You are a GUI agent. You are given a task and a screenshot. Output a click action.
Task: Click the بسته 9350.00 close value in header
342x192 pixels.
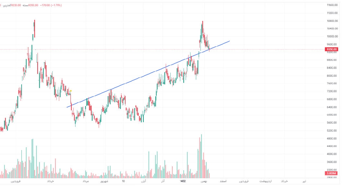[30, 5]
